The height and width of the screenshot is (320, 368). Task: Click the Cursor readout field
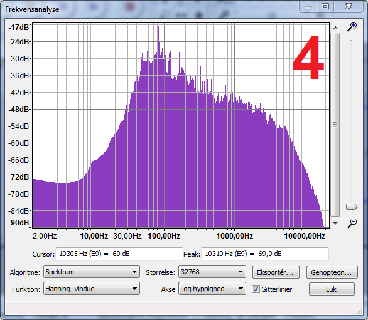[119, 254]
